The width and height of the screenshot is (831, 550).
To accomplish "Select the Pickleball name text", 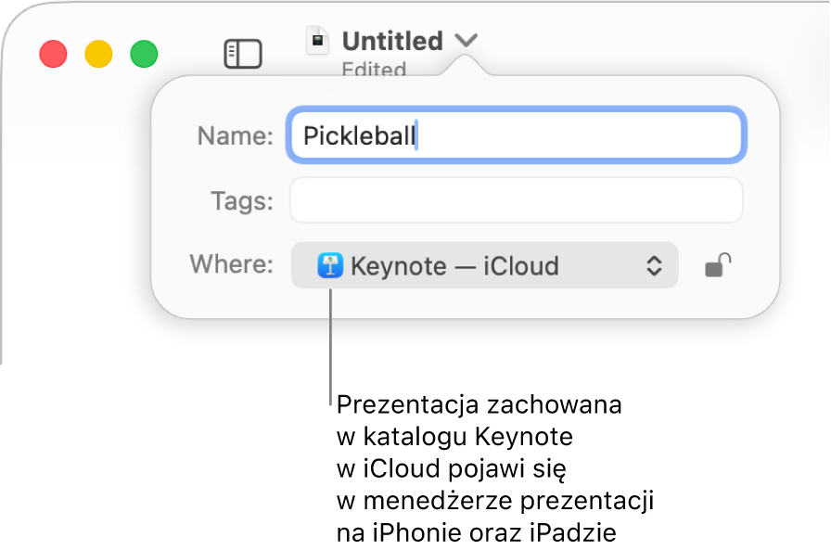I will 357,135.
